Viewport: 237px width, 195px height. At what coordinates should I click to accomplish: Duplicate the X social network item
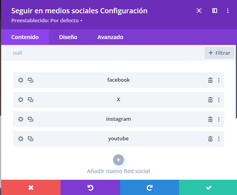31,100
